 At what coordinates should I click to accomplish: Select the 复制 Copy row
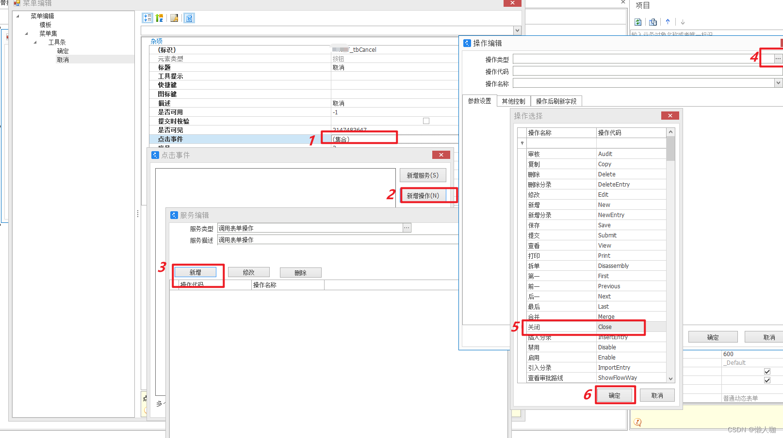596,164
